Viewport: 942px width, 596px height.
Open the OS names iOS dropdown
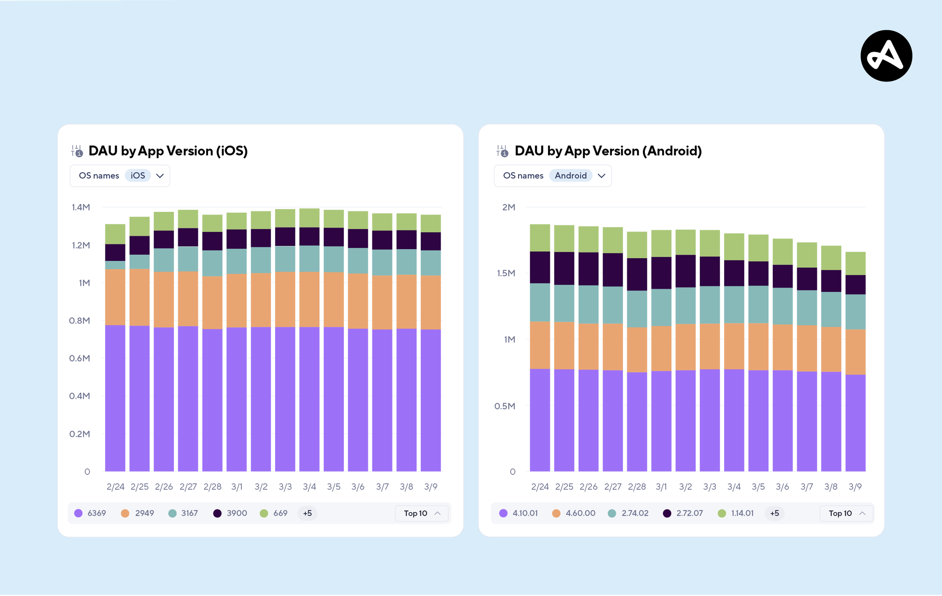coord(120,176)
